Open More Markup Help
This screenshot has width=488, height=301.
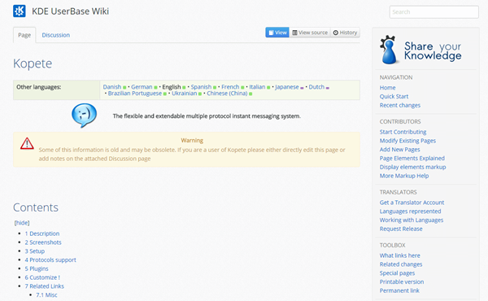pos(404,176)
